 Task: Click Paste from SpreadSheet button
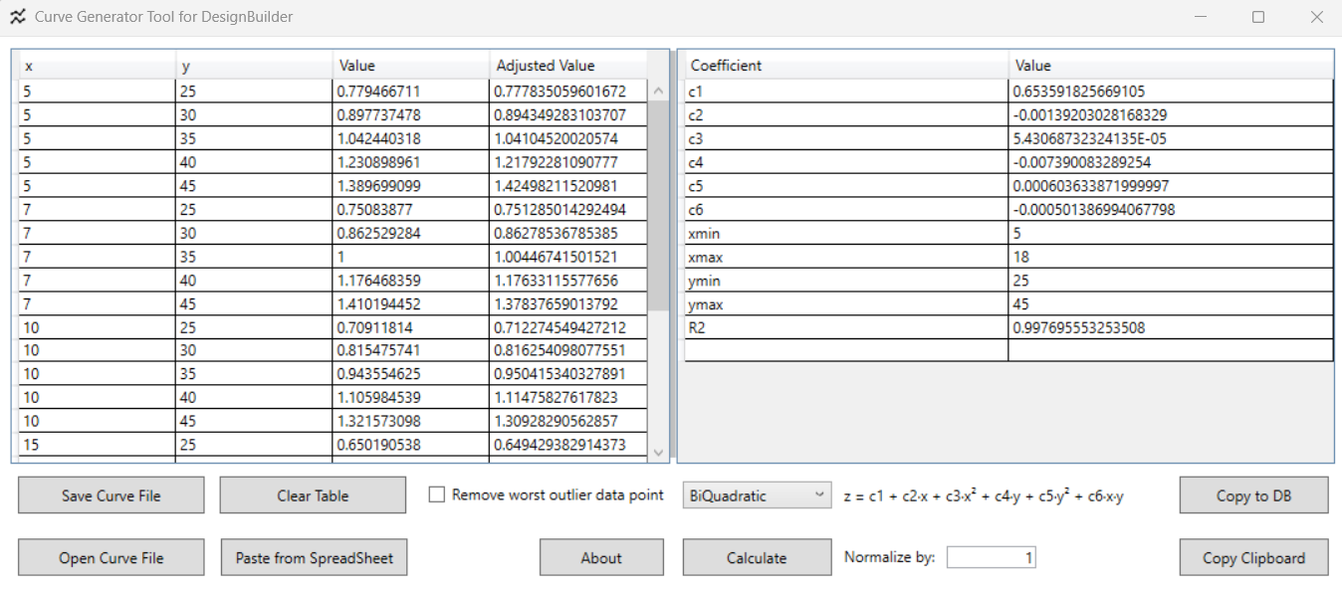pyautogui.click(x=314, y=557)
